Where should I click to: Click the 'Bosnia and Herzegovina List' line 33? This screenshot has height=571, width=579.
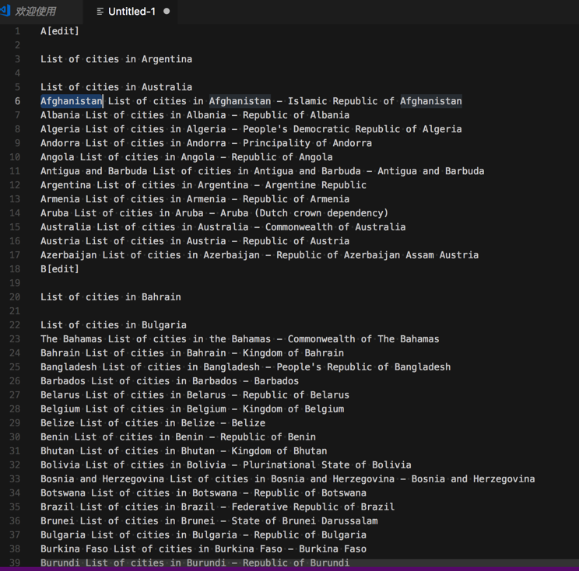(288, 479)
